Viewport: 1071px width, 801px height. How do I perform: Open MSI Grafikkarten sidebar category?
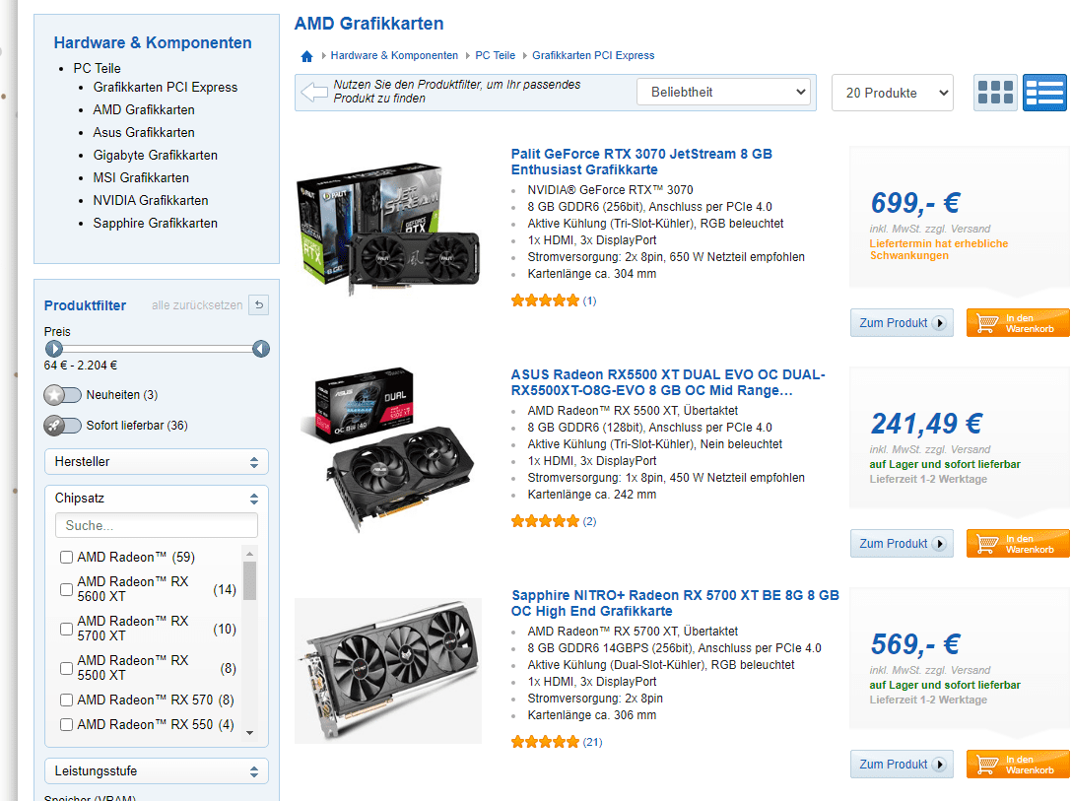(142, 177)
